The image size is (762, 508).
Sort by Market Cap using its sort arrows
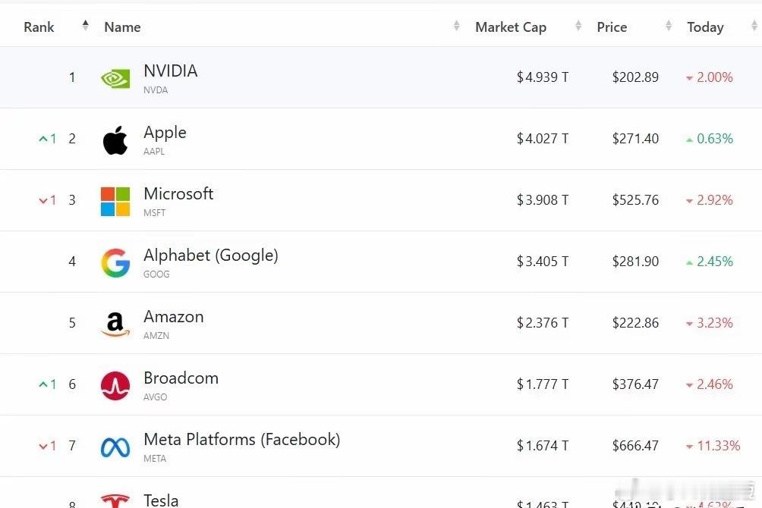[578, 27]
